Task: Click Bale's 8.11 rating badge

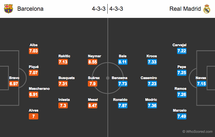Action: [123, 62]
